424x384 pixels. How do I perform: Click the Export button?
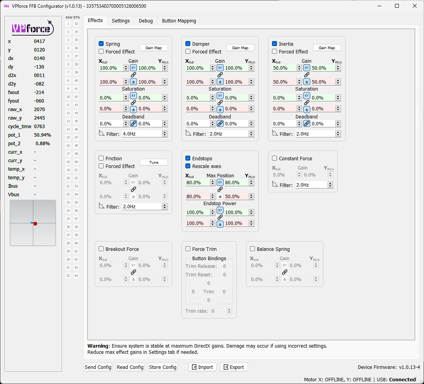click(x=234, y=367)
